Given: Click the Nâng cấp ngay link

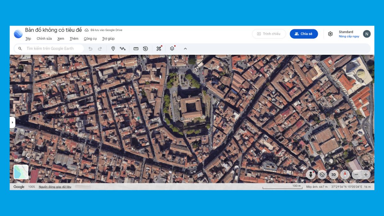Looking at the screenshot, I should (x=349, y=36).
